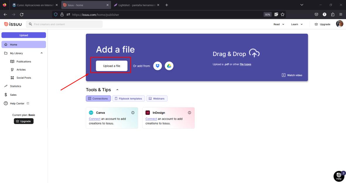Open a new browser tab
The height and width of the screenshot is (183, 346).
(167, 5)
